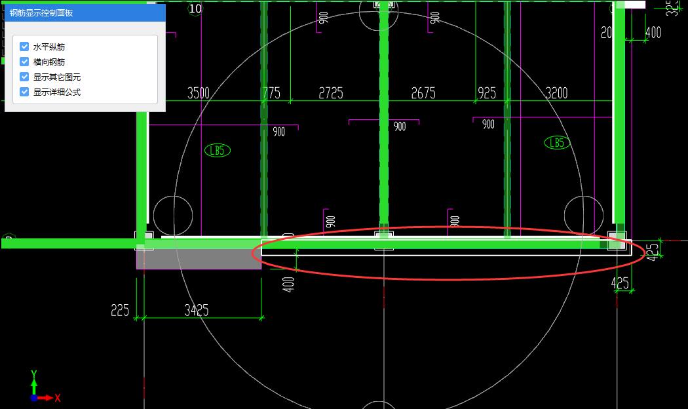
Task: Select the 3200 dimension text
Action: pyautogui.click(x=556, y=93)
